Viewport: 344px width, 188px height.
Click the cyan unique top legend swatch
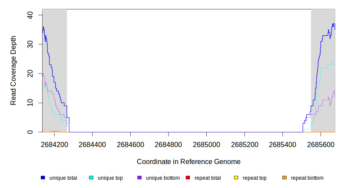tap(91, 178)
